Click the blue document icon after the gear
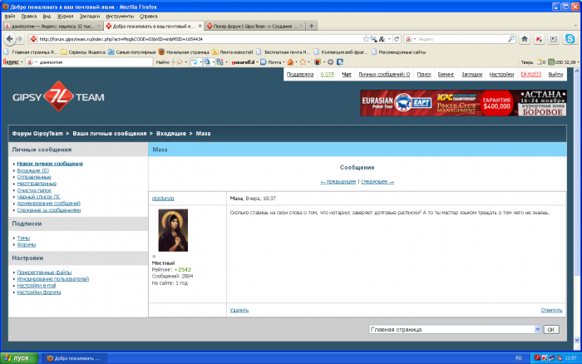582x364 pixels. (340, 62)
